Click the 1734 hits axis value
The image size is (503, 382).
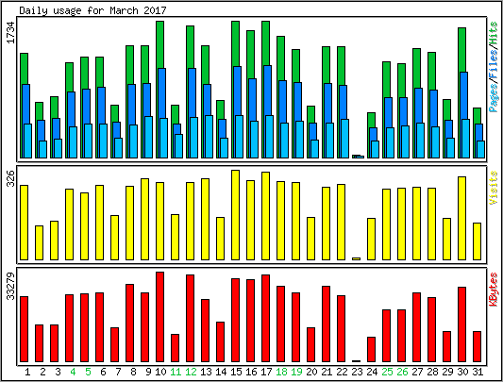(x=10, y=33)
